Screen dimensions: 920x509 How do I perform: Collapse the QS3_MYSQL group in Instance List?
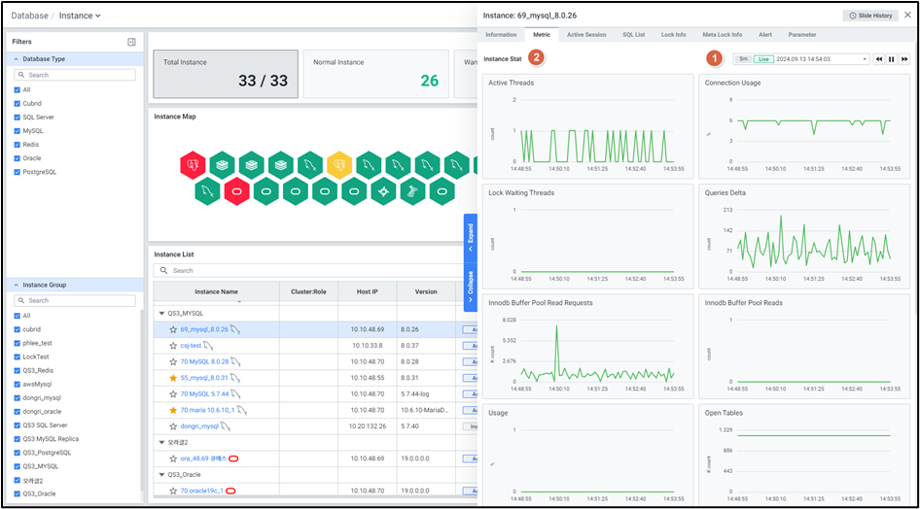coord(159,314)
